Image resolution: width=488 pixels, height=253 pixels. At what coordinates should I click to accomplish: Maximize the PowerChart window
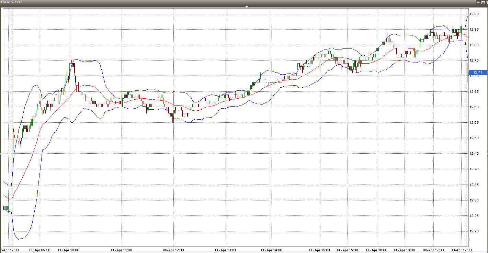click(x=483, y=2)
